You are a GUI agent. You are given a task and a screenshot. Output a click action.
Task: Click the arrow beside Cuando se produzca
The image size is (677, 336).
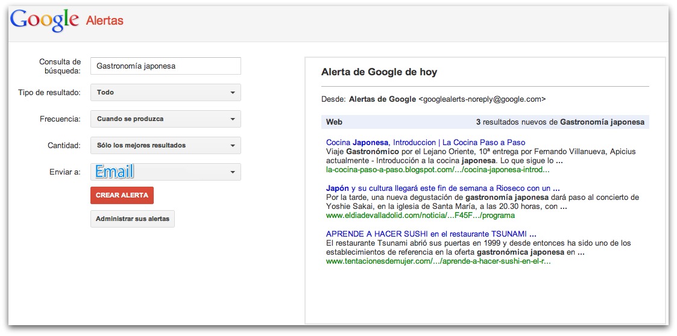[x=233, y=119]
